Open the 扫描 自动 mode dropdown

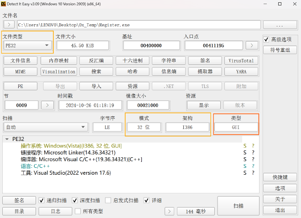[x=46, y=127]
